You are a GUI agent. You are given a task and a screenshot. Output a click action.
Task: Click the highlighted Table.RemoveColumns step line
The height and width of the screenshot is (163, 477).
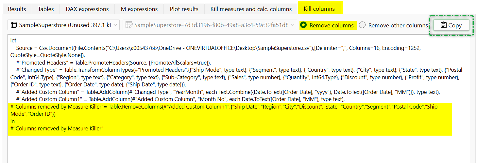click(196, 107)
